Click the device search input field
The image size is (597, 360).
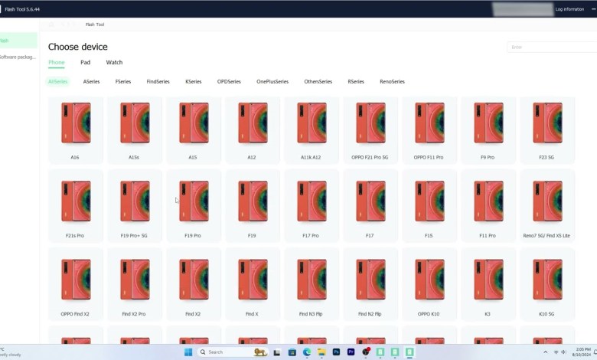click(x=551, y=47)
